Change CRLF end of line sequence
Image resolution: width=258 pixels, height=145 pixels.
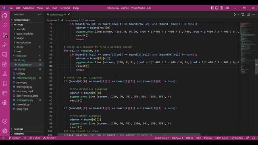coord(198,138)
